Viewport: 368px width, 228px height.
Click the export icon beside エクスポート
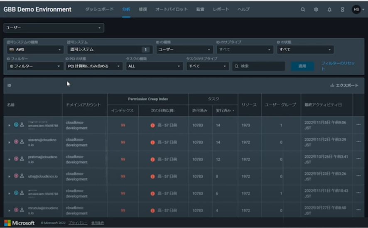(332, 85)
